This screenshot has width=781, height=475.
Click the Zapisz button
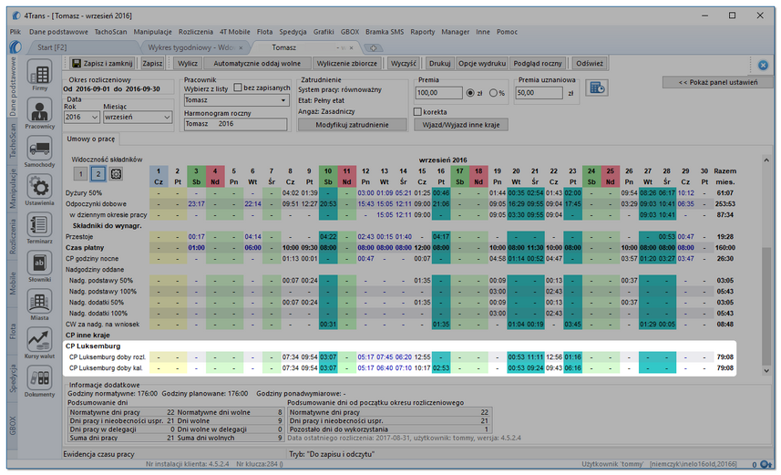(152, 63)
